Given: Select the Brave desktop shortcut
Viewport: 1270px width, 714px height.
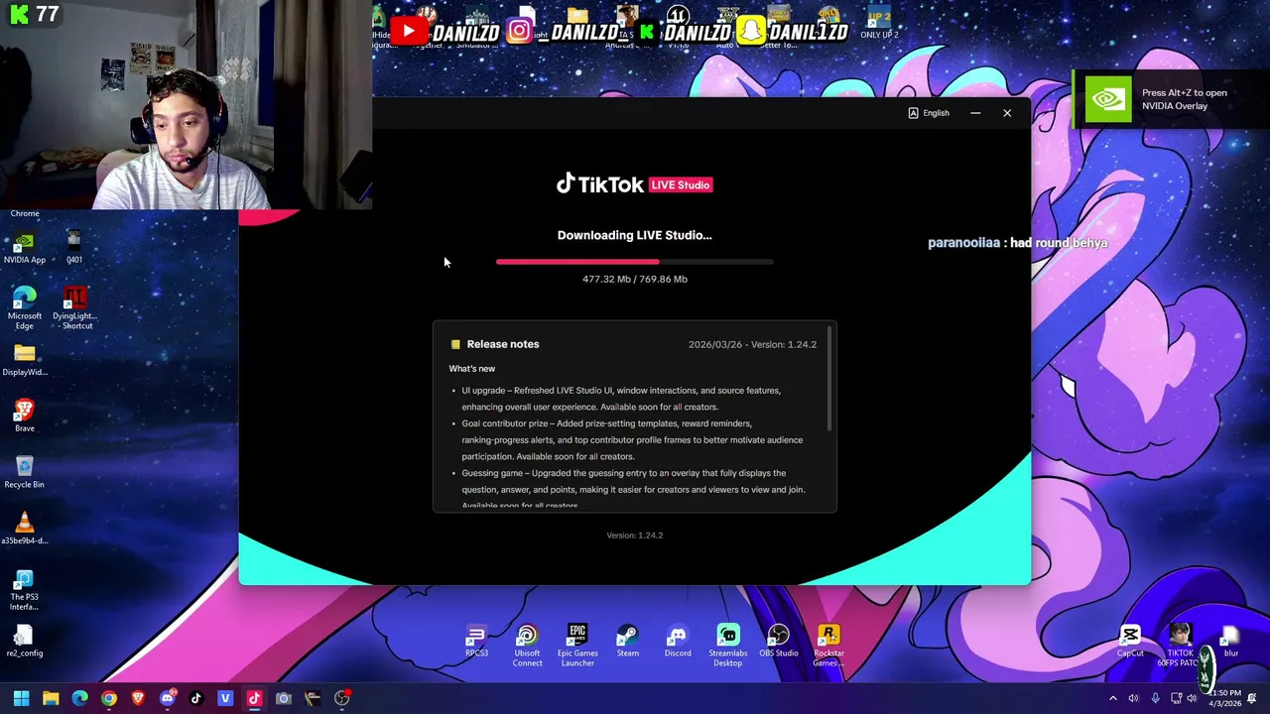Looking at the screenshot, I should 25,416.
